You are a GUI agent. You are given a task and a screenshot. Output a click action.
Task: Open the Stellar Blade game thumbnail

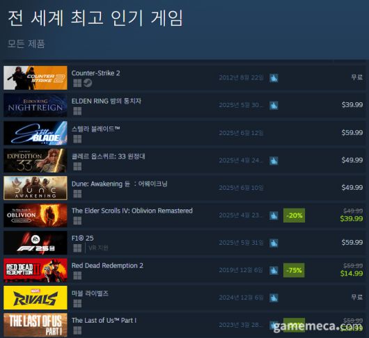pyautogui.click(x=36, y=133)
